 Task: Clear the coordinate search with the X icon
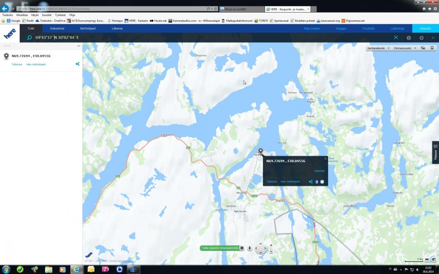(396, 37)
